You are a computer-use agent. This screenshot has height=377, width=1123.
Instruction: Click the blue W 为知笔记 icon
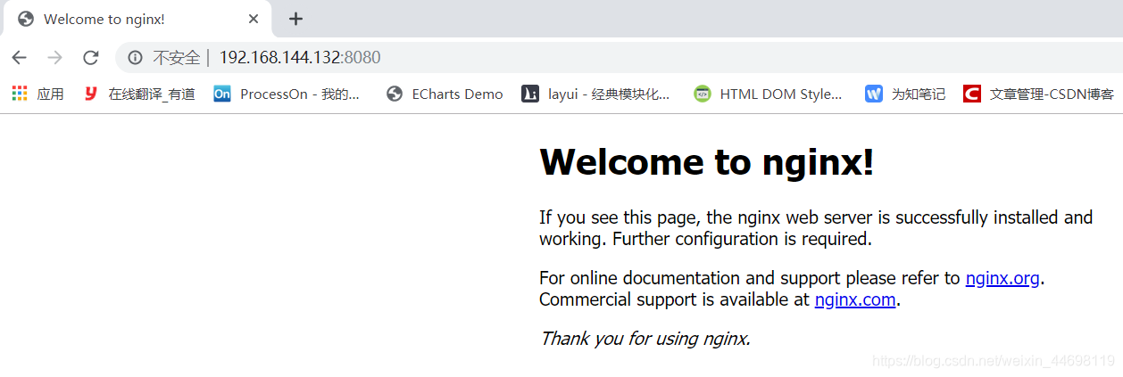874,94
